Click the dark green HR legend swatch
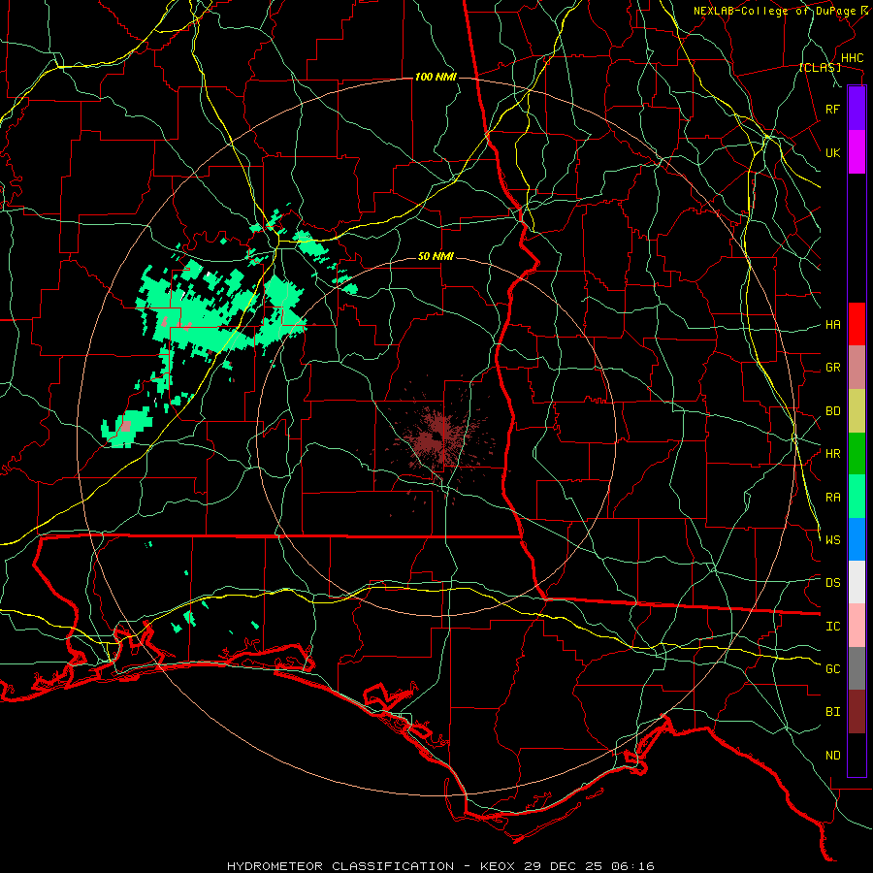Screen dimensions: 873x873 pyautogui.click(x=857, y=454)
